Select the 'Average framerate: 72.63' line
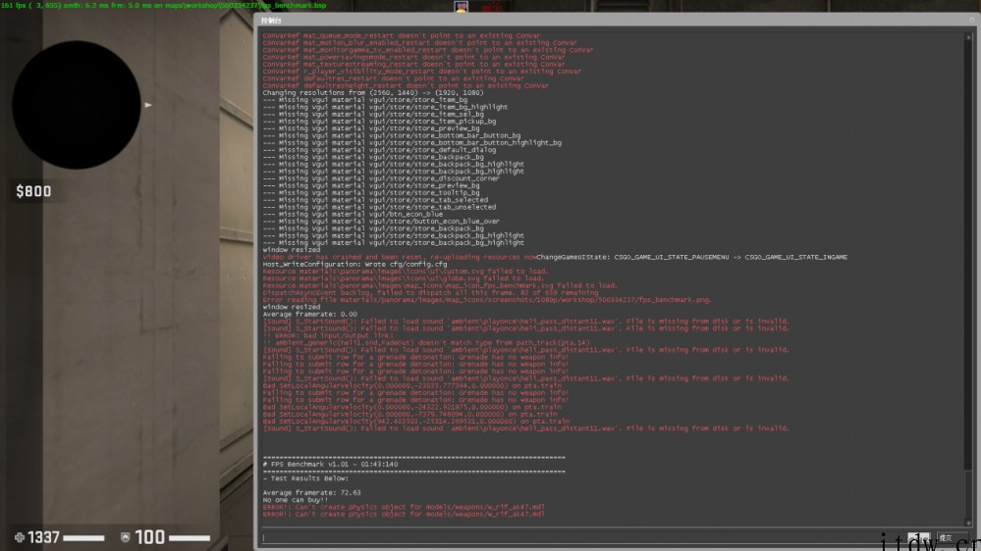The image size is (981, 551). tap(311, 492)
